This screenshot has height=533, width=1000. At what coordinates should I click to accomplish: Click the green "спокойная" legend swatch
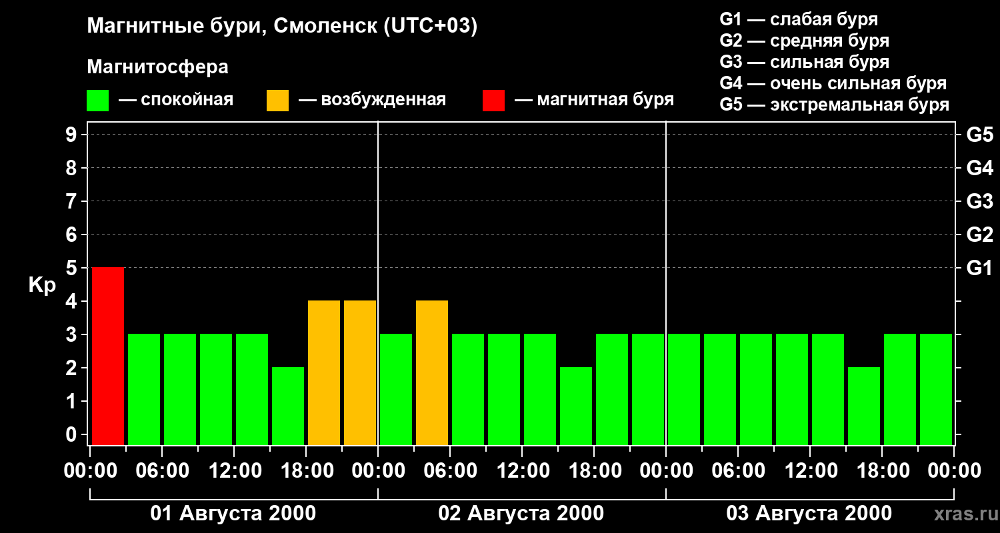click(x=97, y=101)
